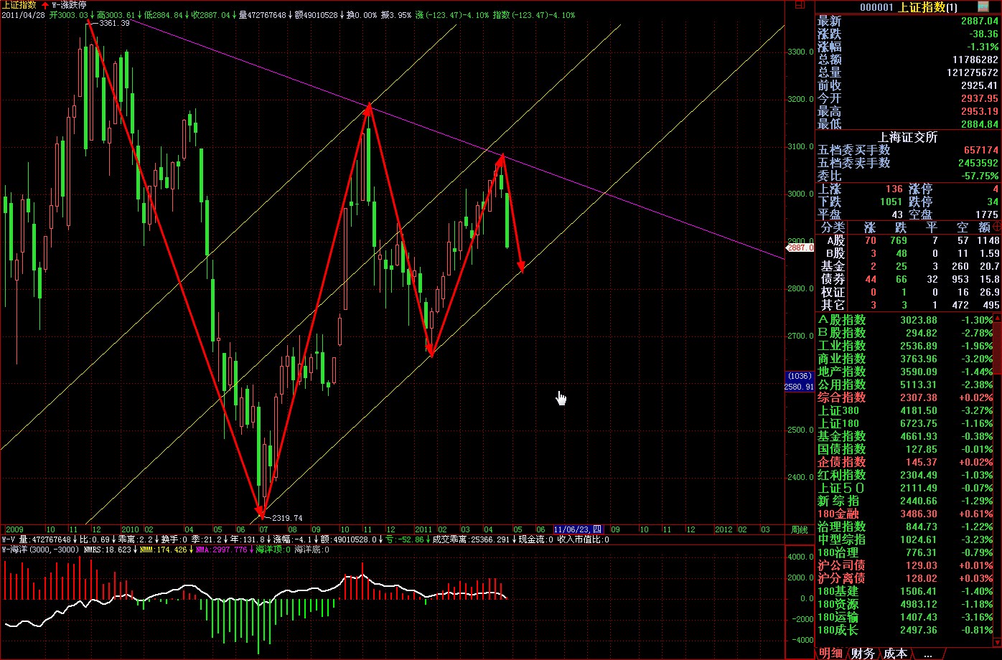Click the W-海洋 indicator name
This screenshot has height=660, width=1002.
pos(15,550)
